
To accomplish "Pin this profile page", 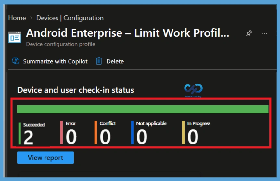I will 249,33.
